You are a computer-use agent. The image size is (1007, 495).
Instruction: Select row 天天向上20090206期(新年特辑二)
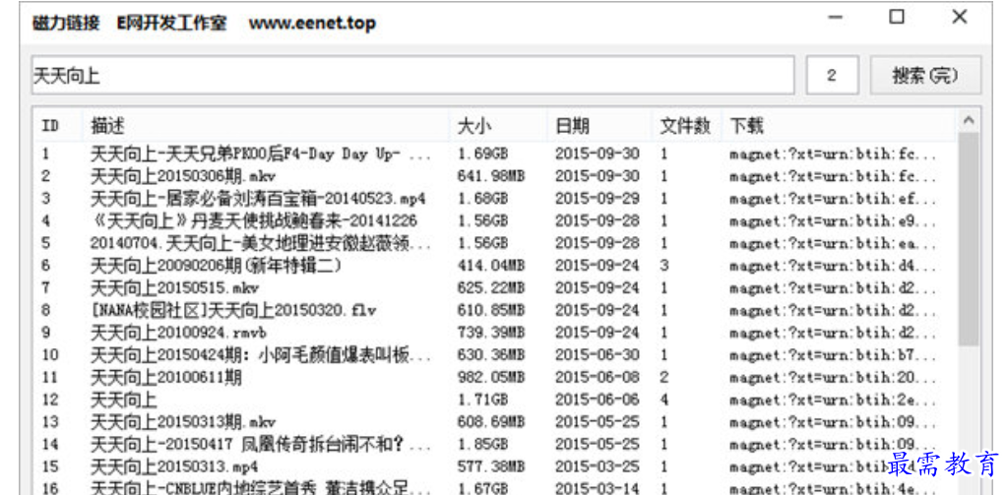click(x=496, y=265)
